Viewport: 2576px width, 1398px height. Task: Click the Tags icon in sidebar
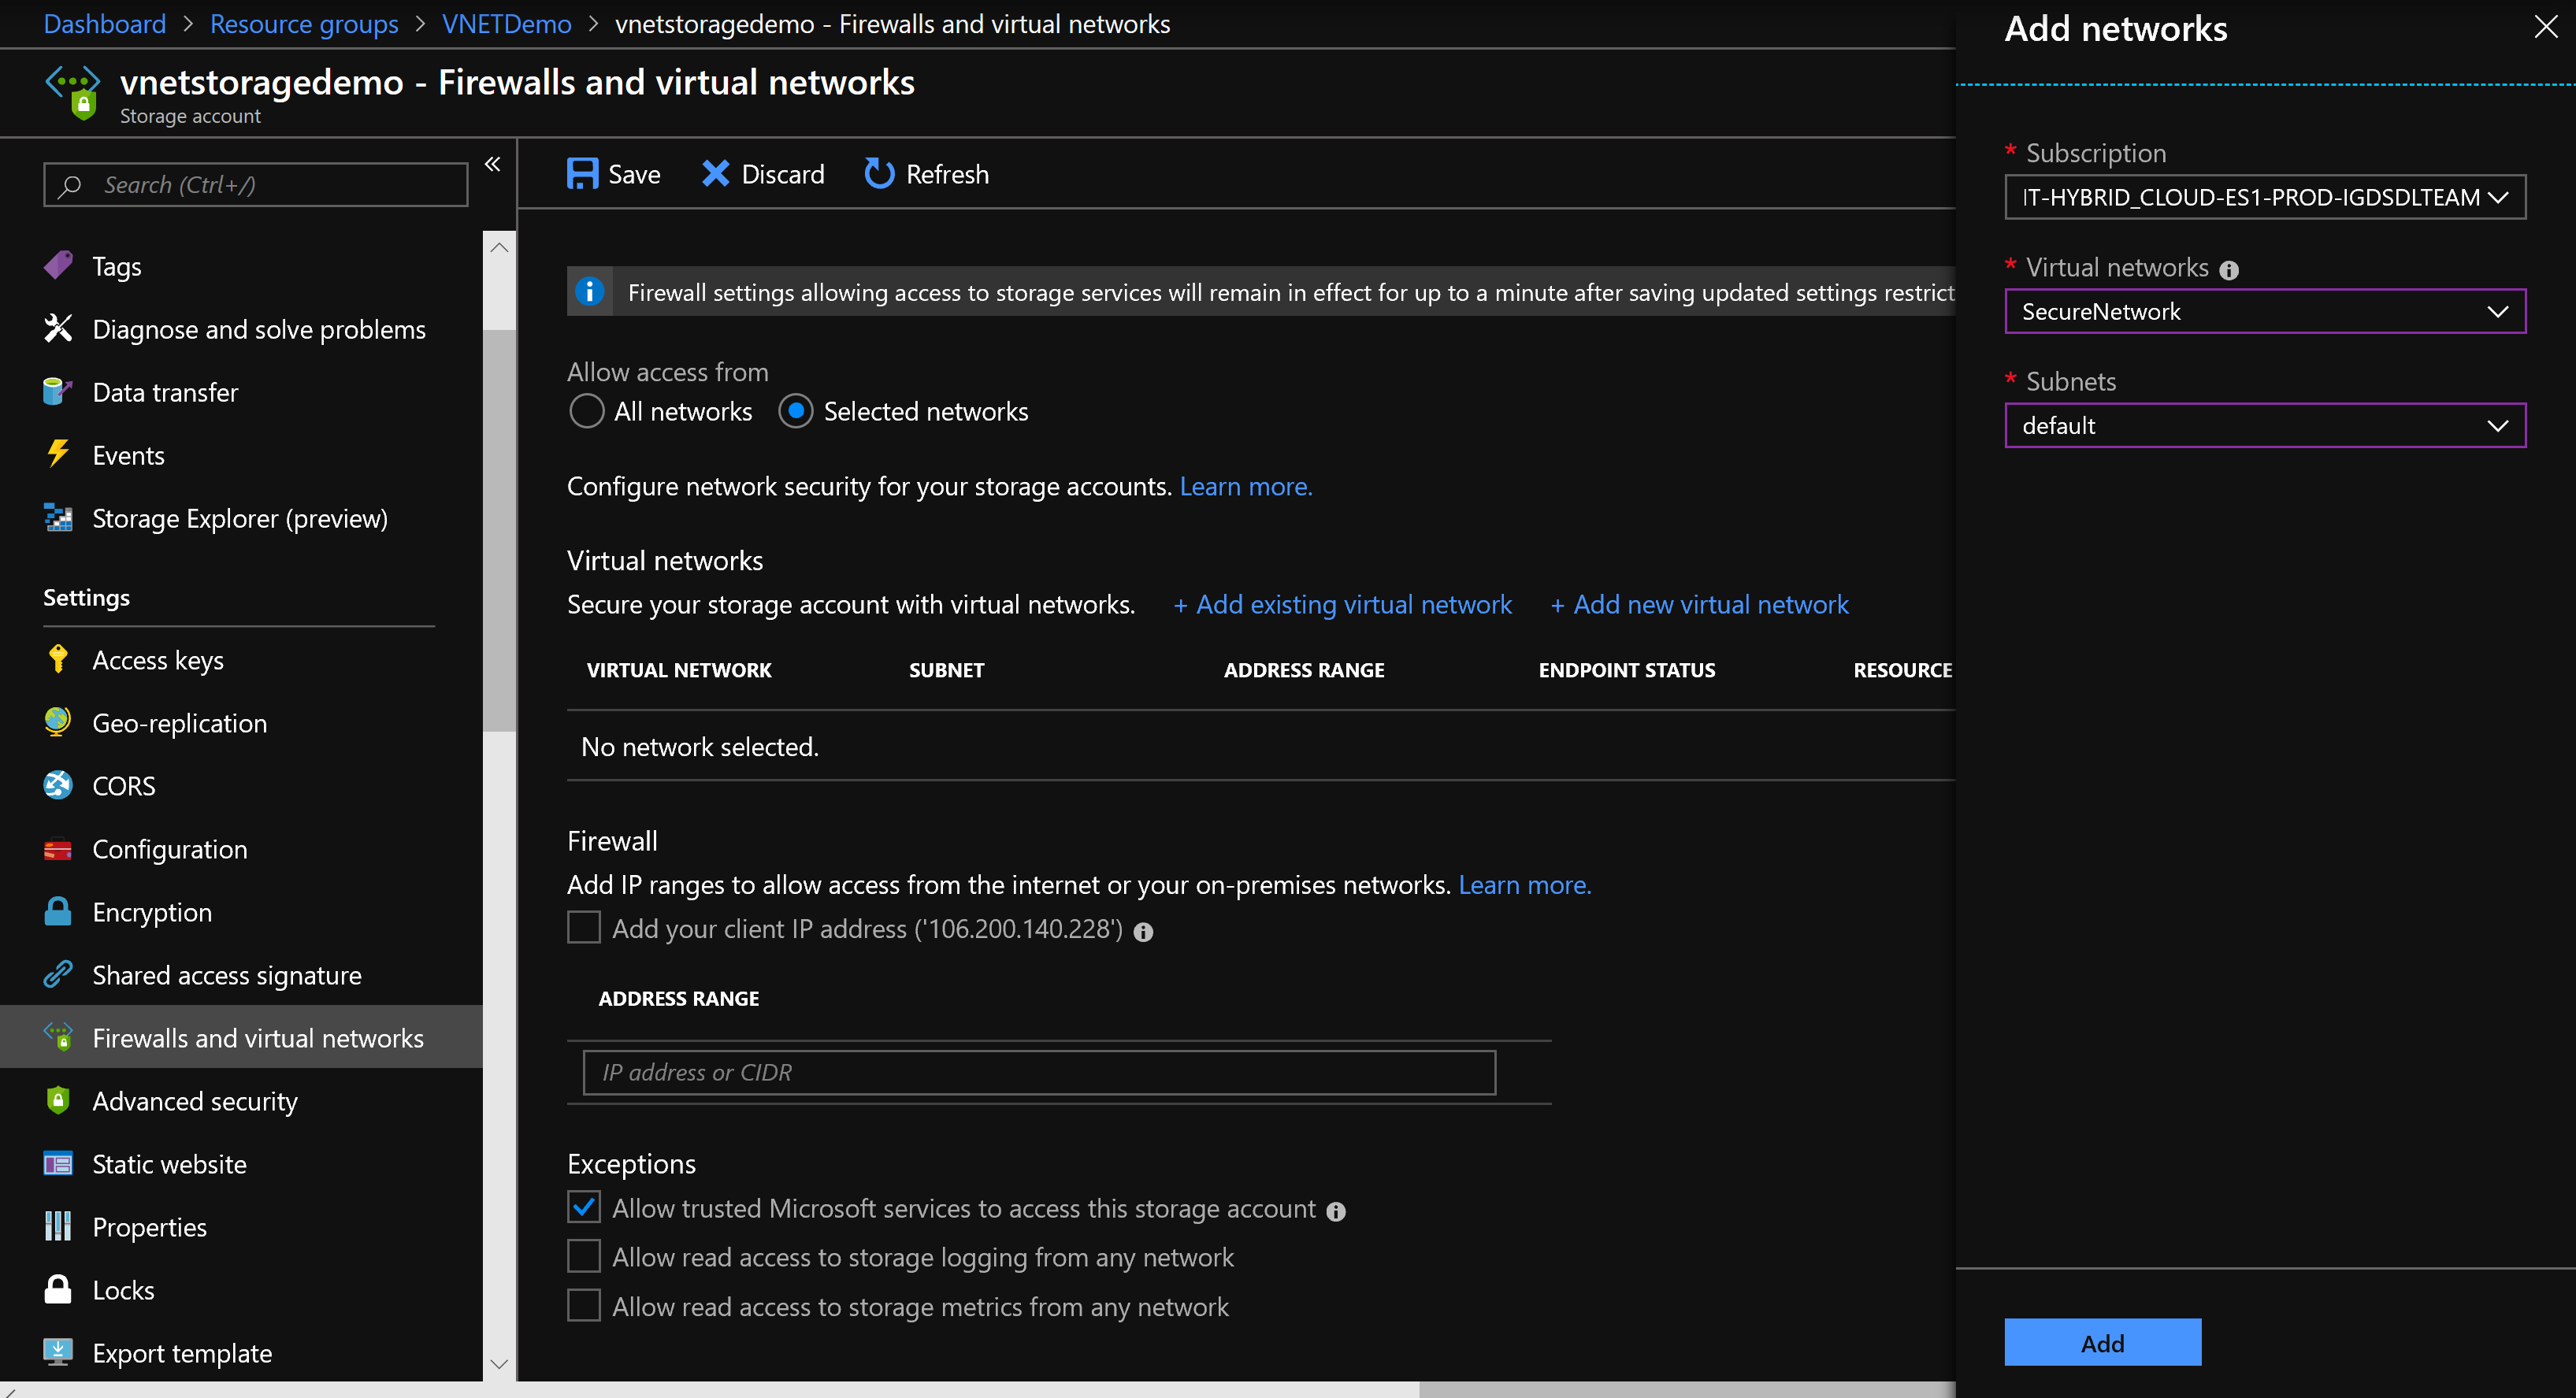click(58, 266)
